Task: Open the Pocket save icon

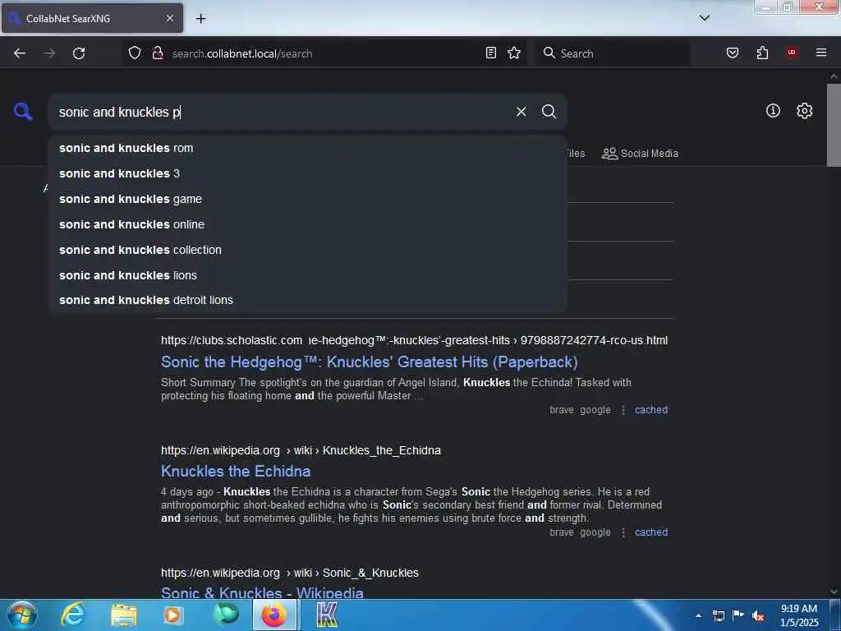Action: point(733,53)
